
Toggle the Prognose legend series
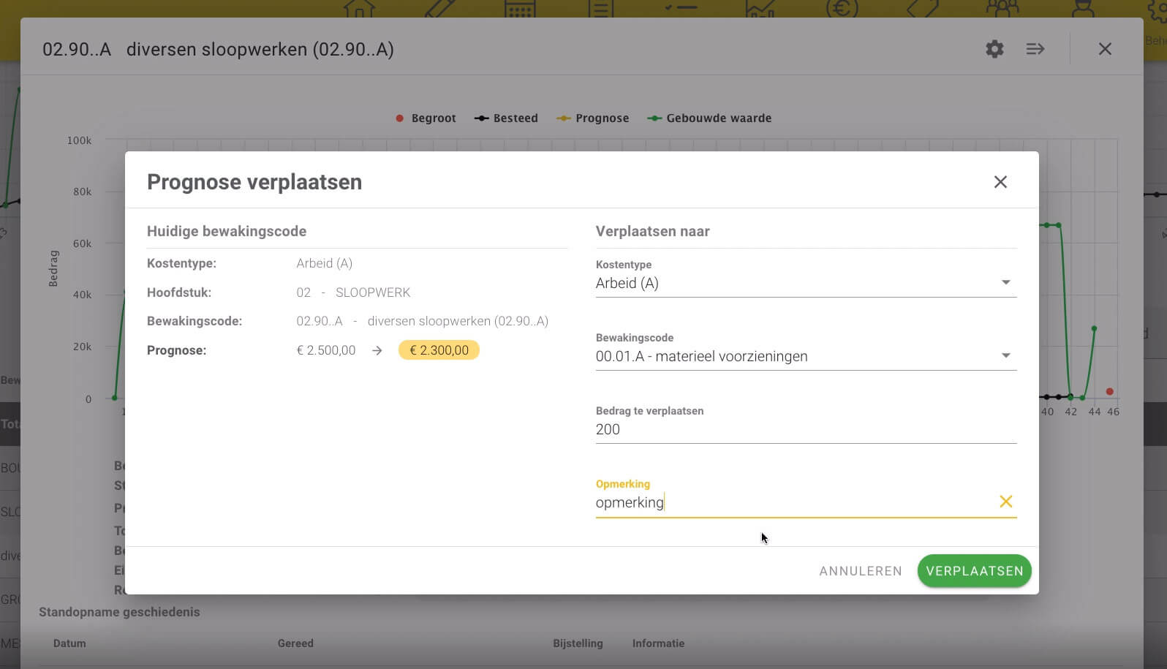[x=592, y=118]
